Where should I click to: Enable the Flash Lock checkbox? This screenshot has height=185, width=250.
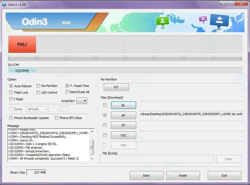coord(11,92)
